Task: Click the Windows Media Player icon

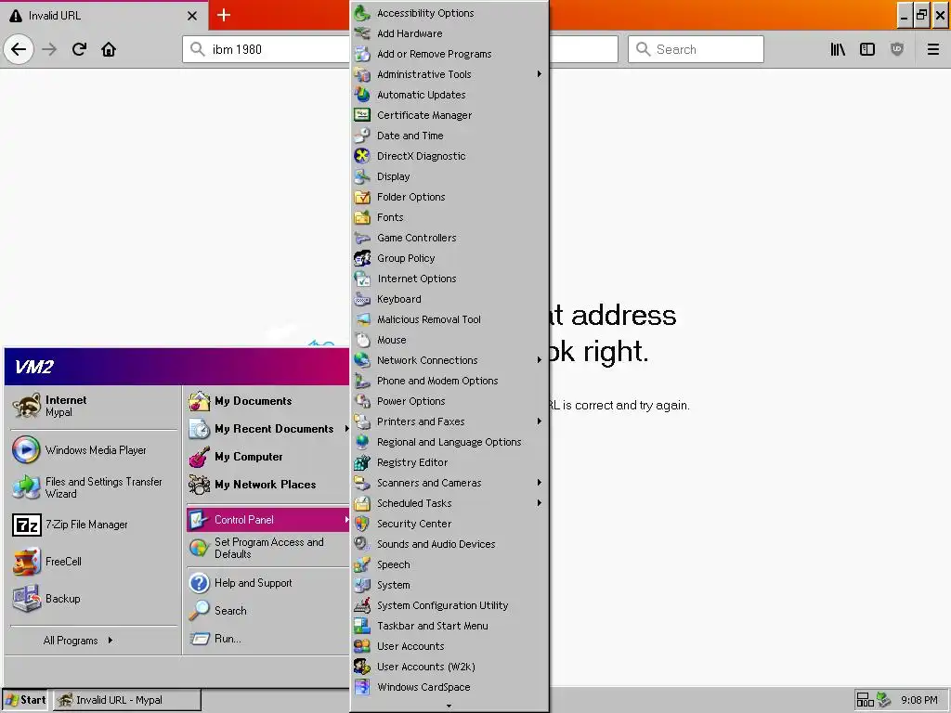Action: point(26,450)
